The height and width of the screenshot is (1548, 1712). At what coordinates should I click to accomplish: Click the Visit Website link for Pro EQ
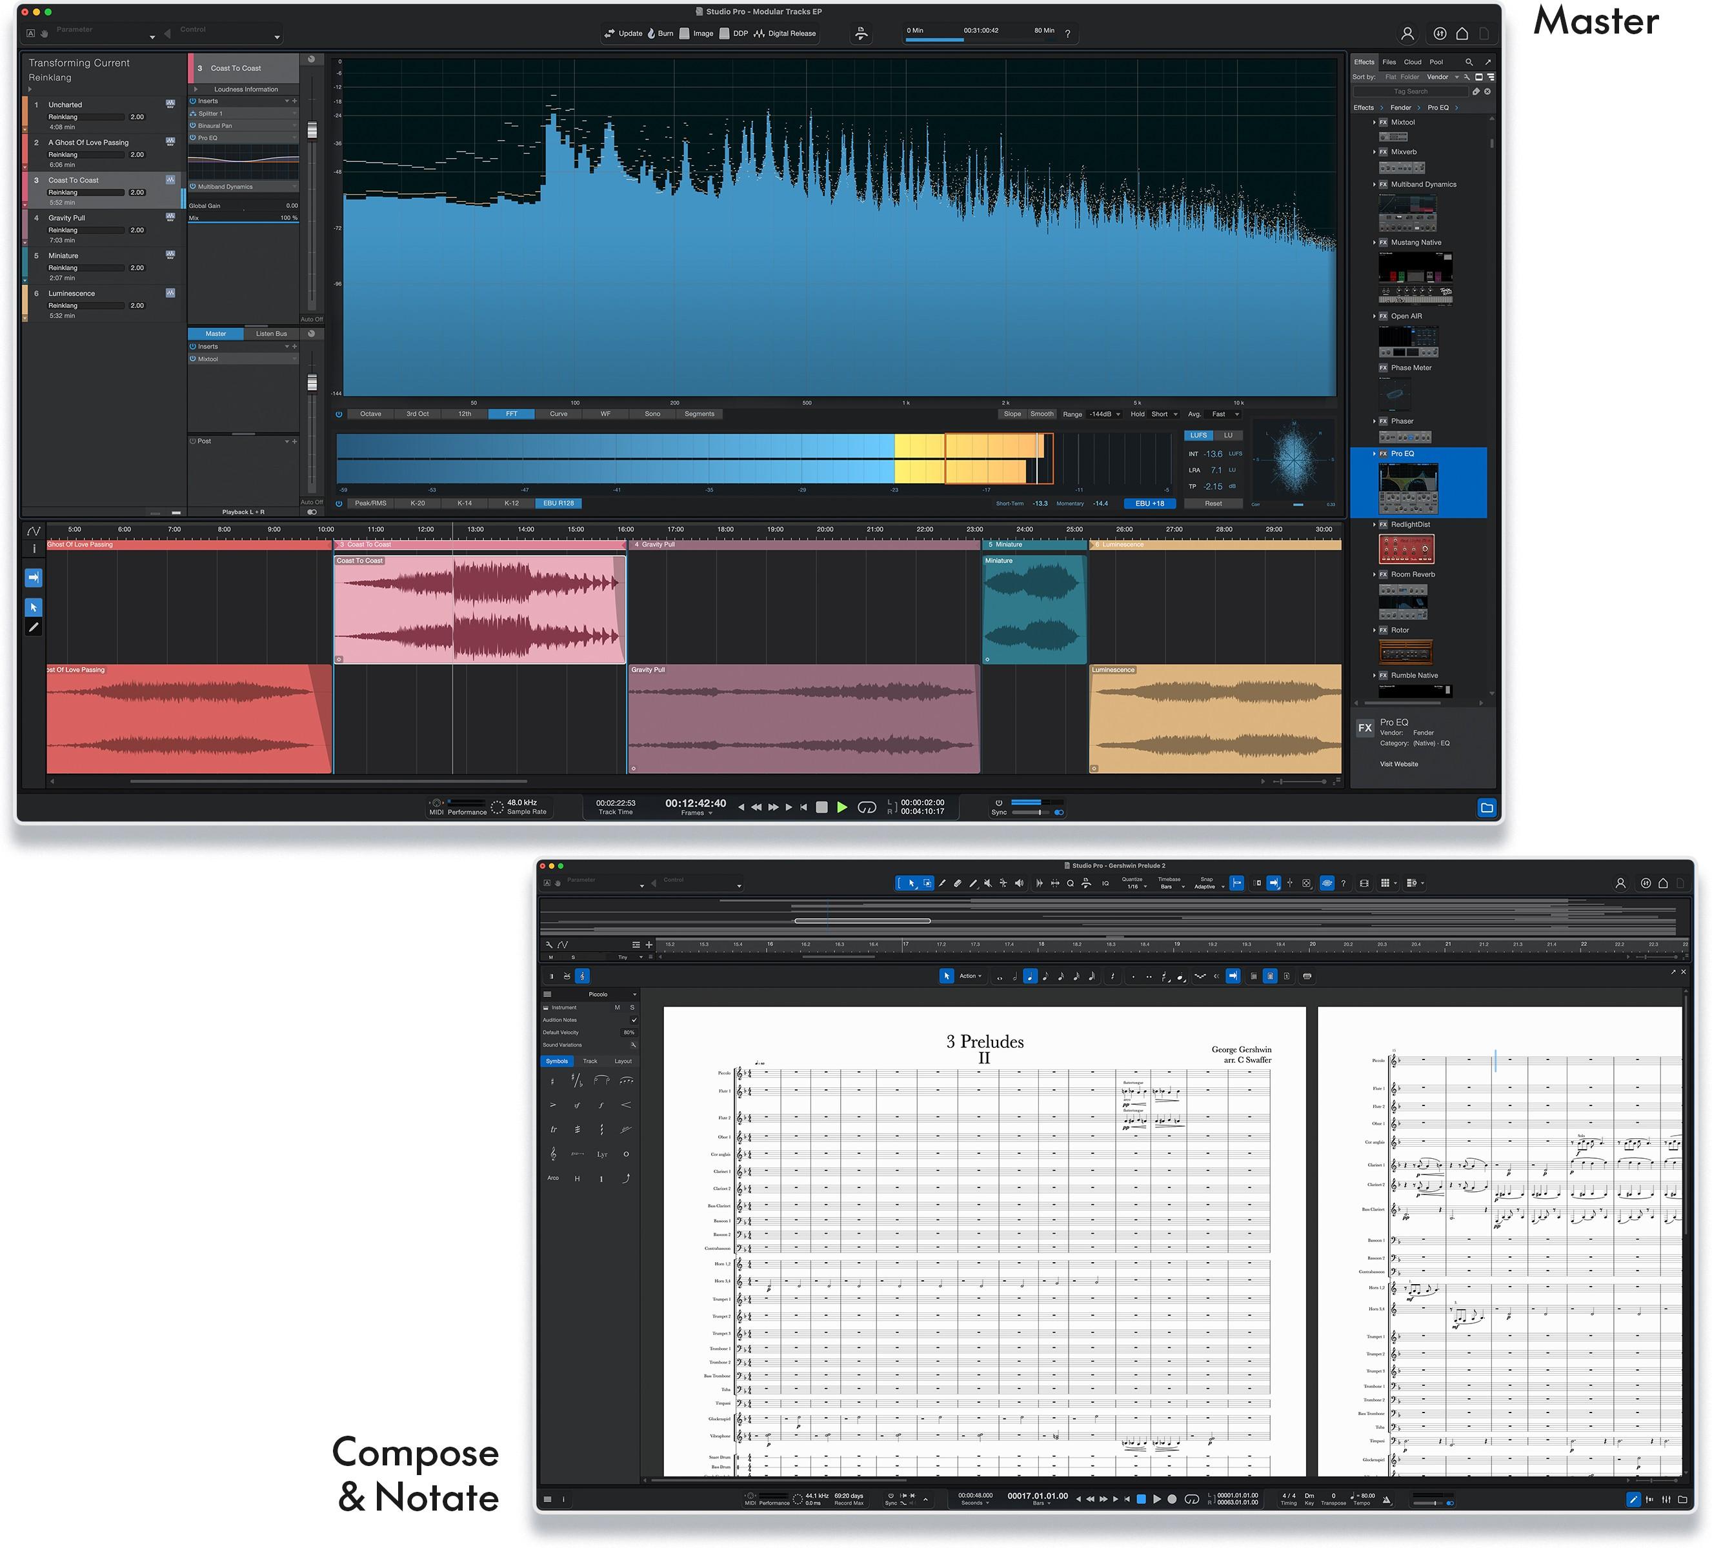pyautogui.click(x=1398, y=764)
